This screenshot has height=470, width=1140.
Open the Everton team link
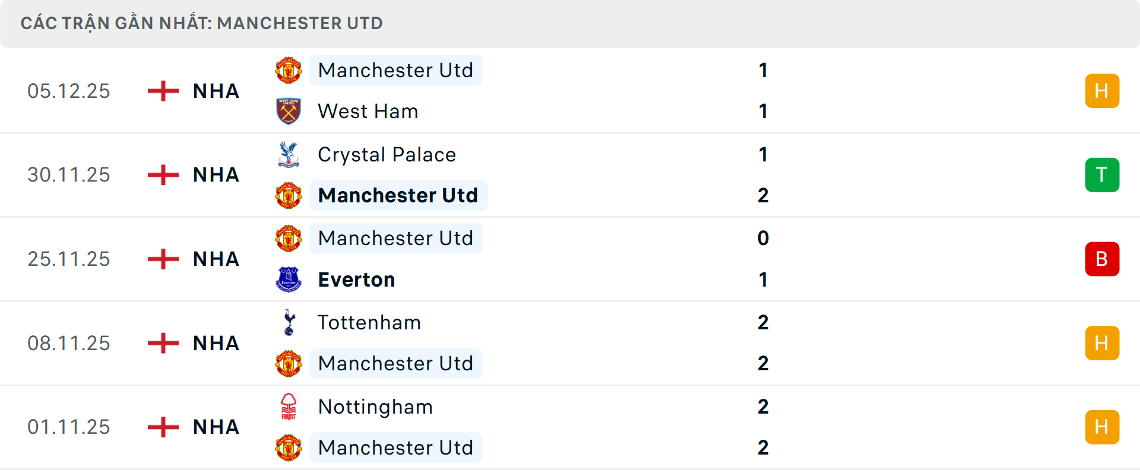(357, 280)
